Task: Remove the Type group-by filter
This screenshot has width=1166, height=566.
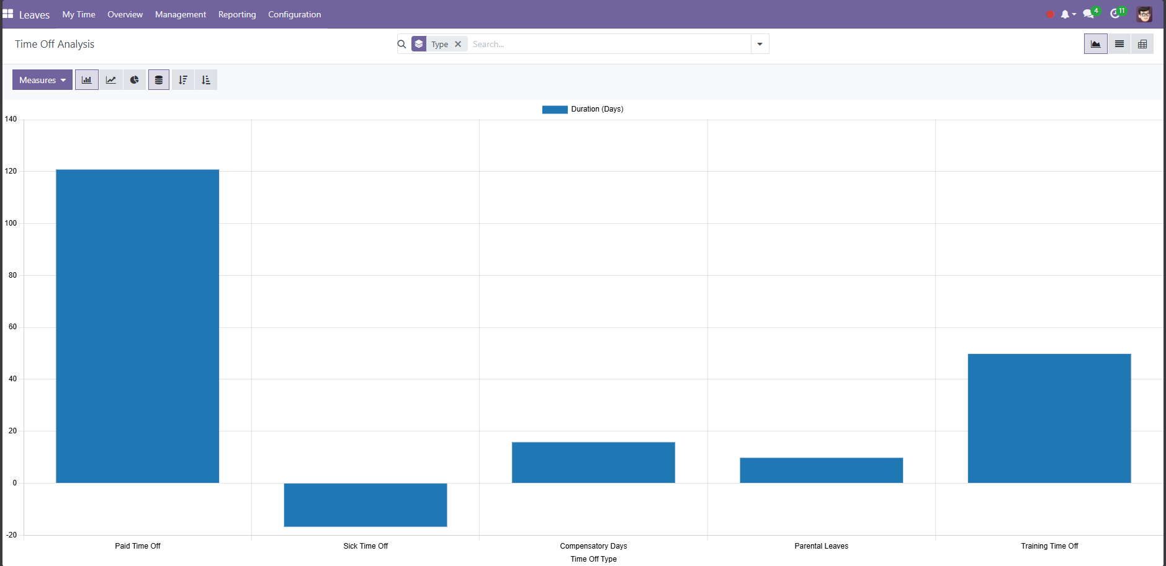Action: [458, 44]
